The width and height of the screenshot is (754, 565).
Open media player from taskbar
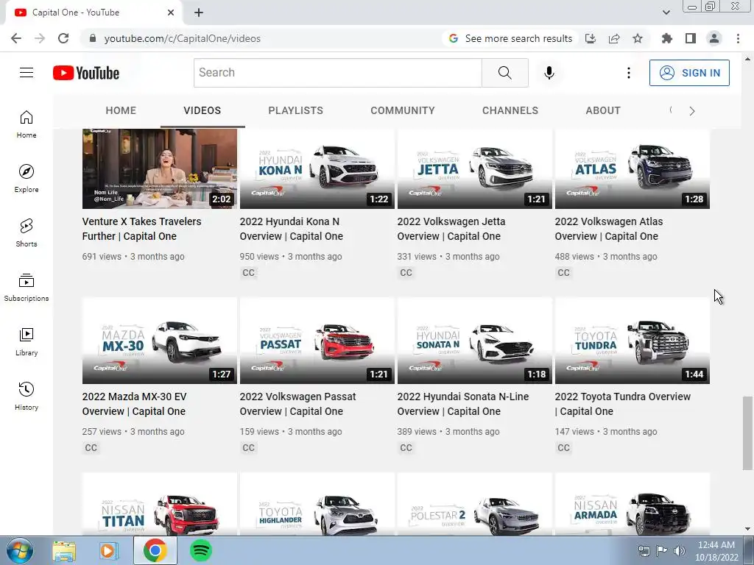click(x=109, y=551)
